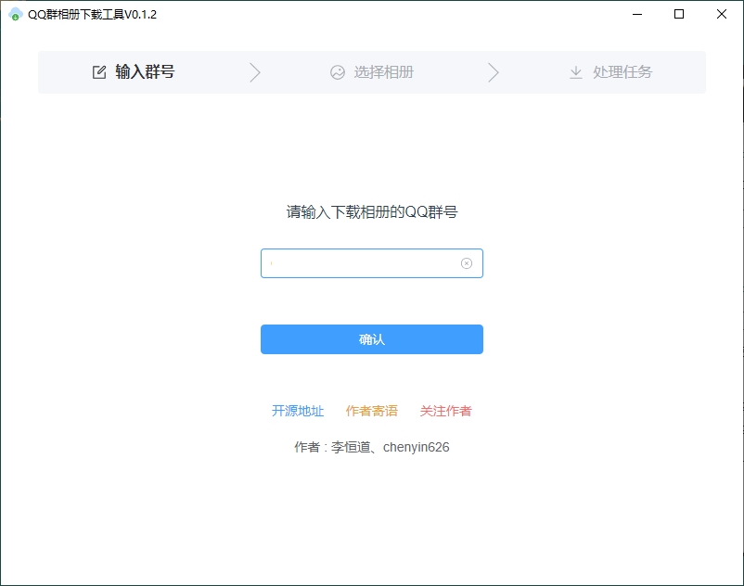
Task: Click the cloud app icon in title bar
Action: (16, 14)
